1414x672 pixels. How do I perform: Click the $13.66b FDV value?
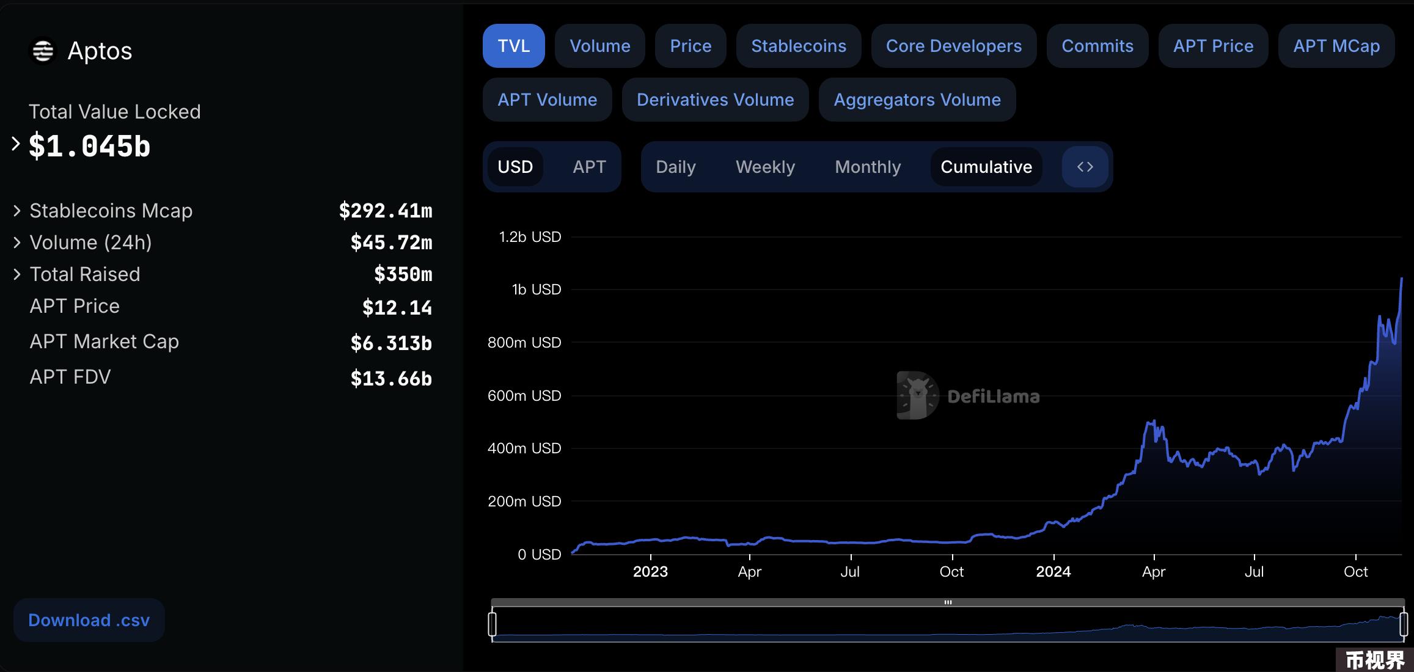(x=391, y=378)
